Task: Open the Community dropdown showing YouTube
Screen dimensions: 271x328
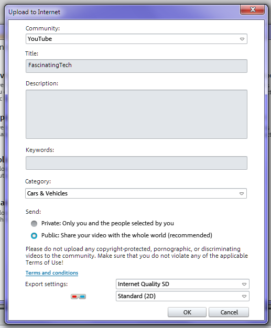Action: point(136,39)
